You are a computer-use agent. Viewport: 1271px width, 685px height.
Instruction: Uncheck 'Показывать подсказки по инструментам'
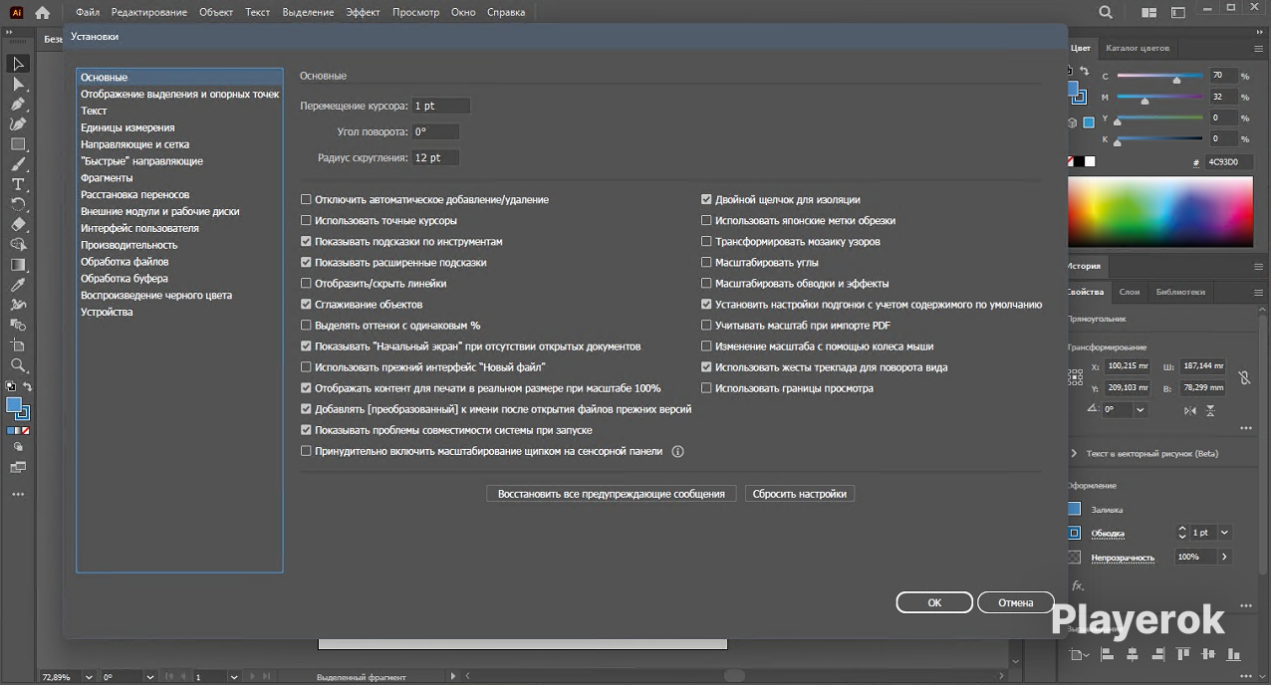point(307,241)
